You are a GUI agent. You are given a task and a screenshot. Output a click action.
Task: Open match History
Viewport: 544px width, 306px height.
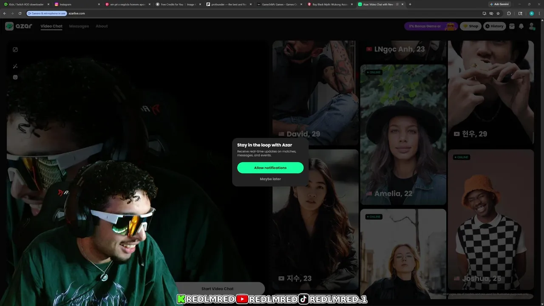point(494,26)
